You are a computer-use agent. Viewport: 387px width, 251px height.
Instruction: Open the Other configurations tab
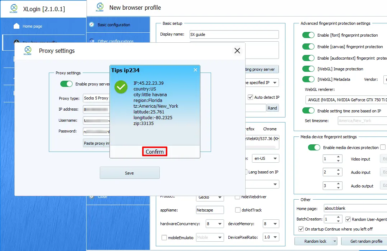(115, 41)
